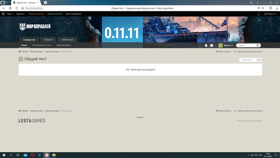Open Обратная связь in top breadcrumb
The image size is (280, 158).
coord(52,52)
